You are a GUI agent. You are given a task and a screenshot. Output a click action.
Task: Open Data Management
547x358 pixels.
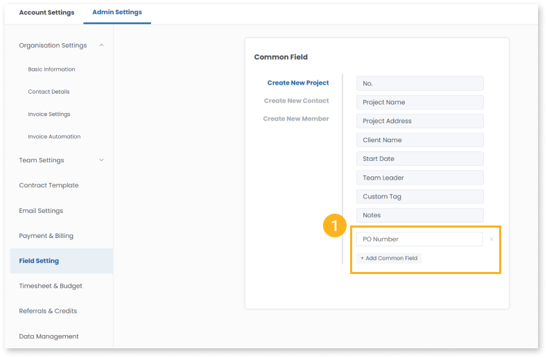click(x=49, y=336)
